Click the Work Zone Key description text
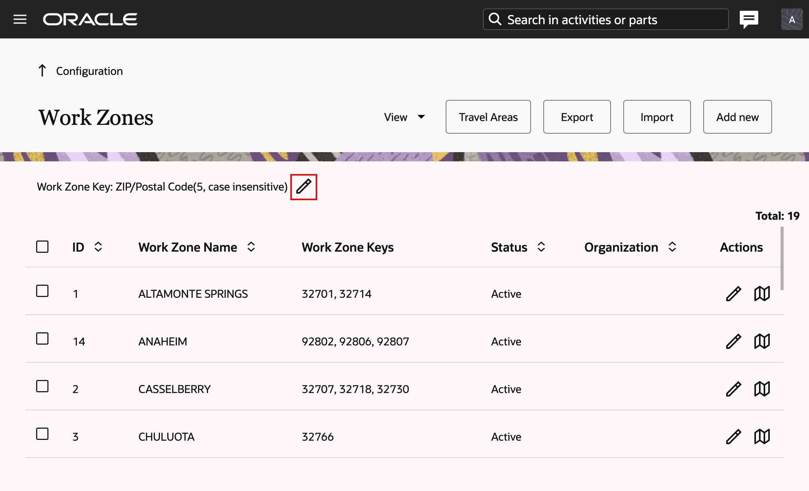809x491 pixels. pyautogui.click(x=162, y=187)
